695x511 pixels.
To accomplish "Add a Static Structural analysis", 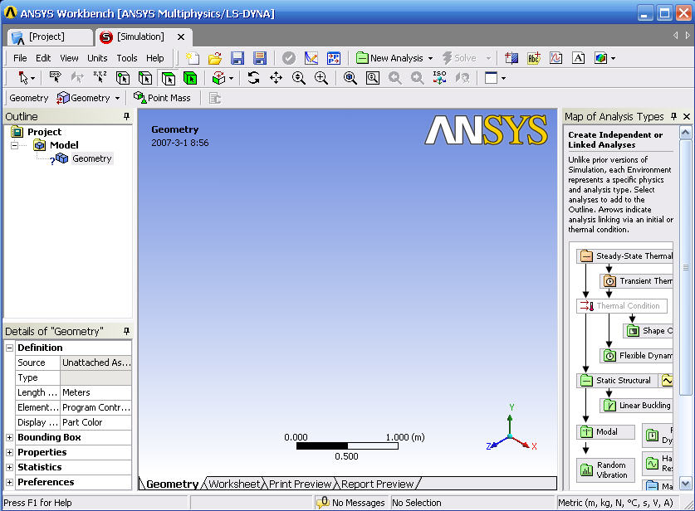I will [x=617, y=381].
